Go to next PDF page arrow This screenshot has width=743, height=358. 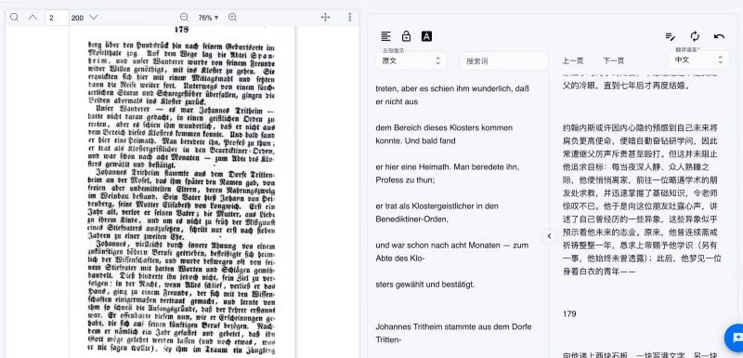click(94, 18)
